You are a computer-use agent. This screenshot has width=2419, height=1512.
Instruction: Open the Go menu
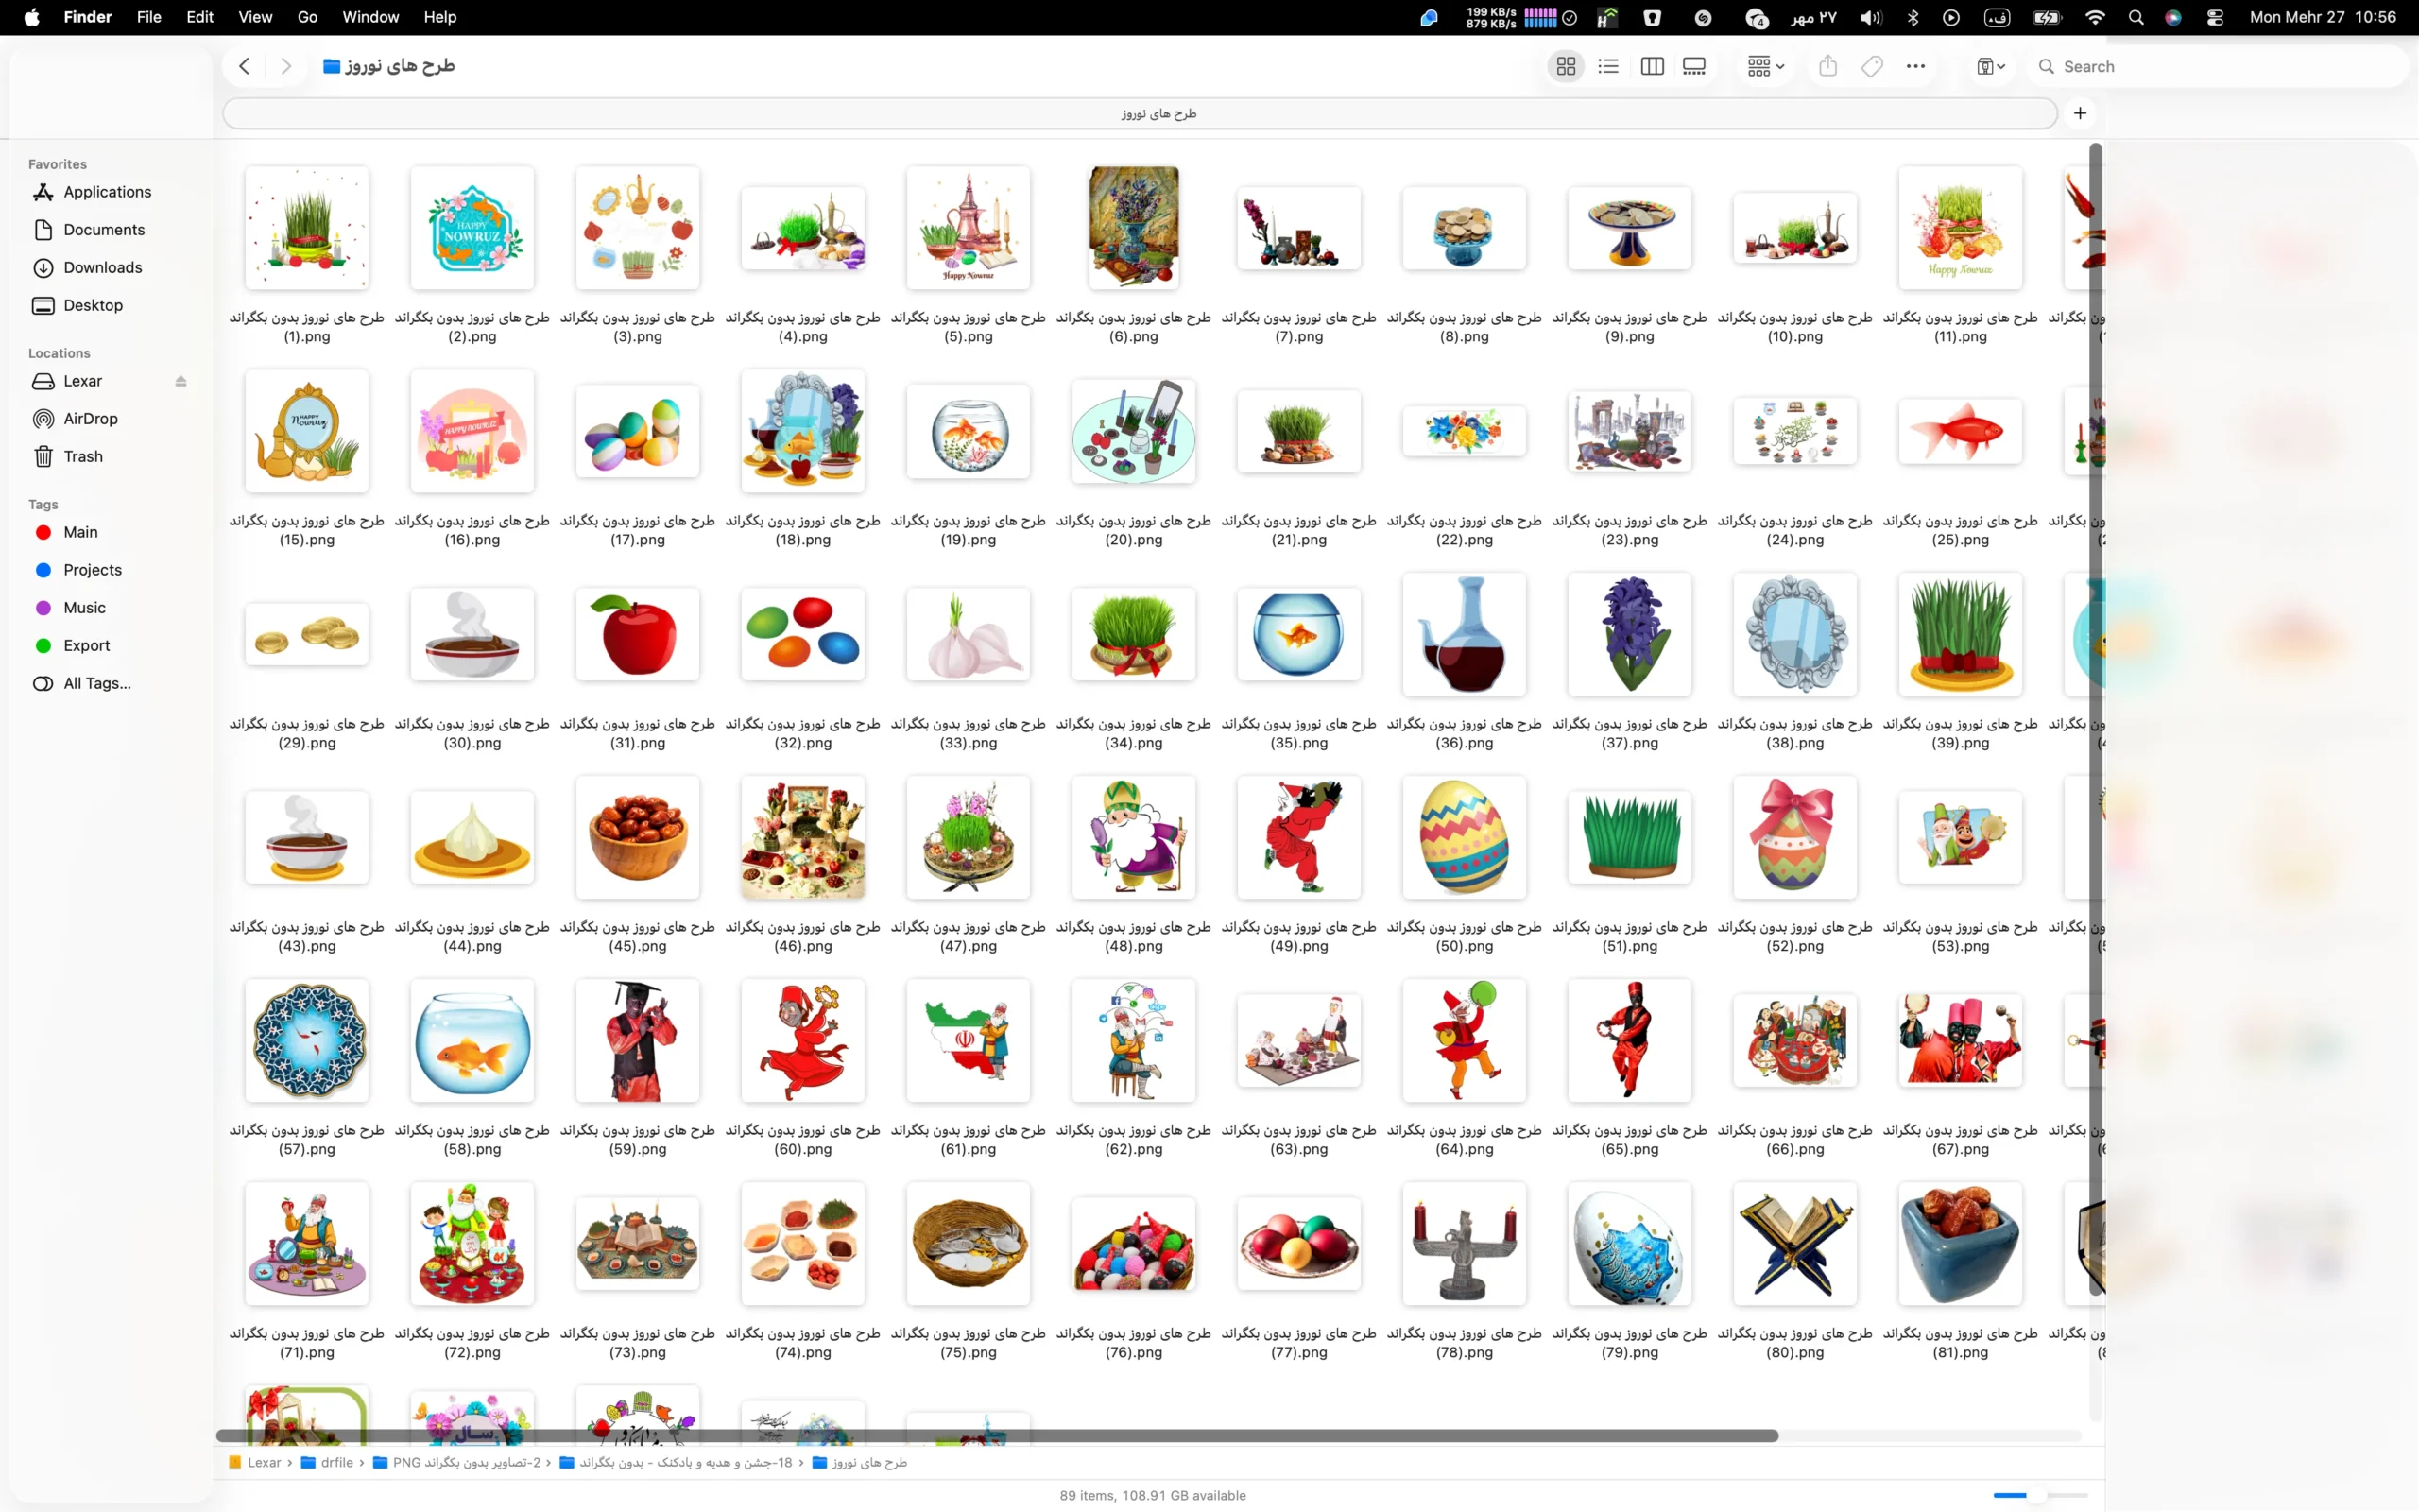coord(308,17)
